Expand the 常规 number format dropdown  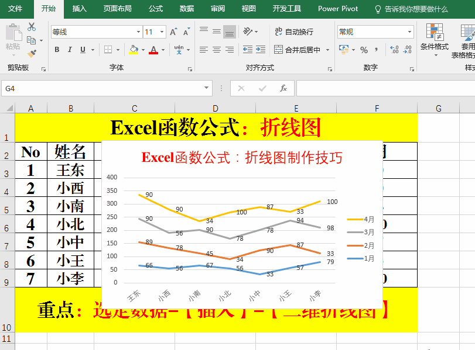coord(409,32)
